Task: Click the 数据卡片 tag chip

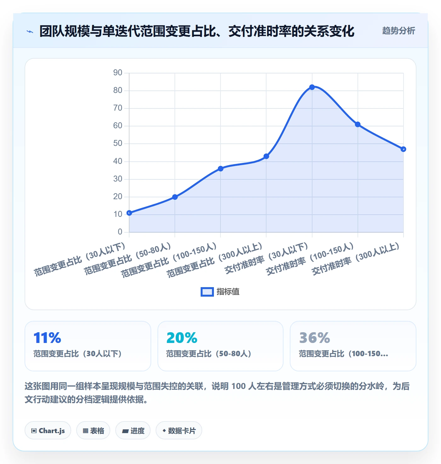Action: pyautogui.click(x=179, y=430)
